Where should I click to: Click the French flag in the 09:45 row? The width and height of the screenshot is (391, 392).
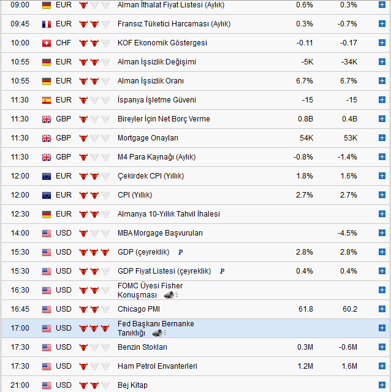(x=47, y=24)
